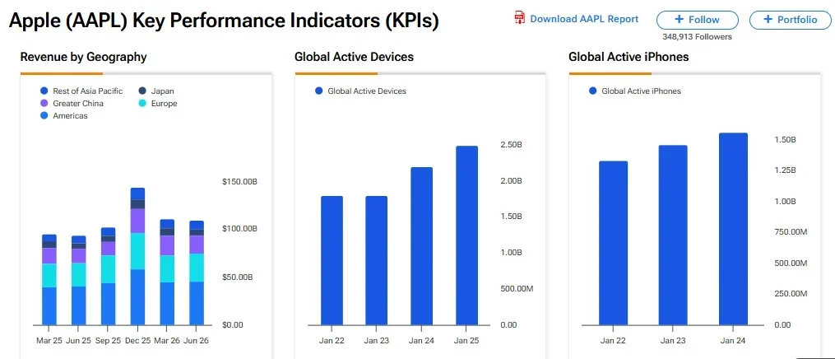Select Jan 23 bar in Global Active iPhones

[x=673, y=235]
